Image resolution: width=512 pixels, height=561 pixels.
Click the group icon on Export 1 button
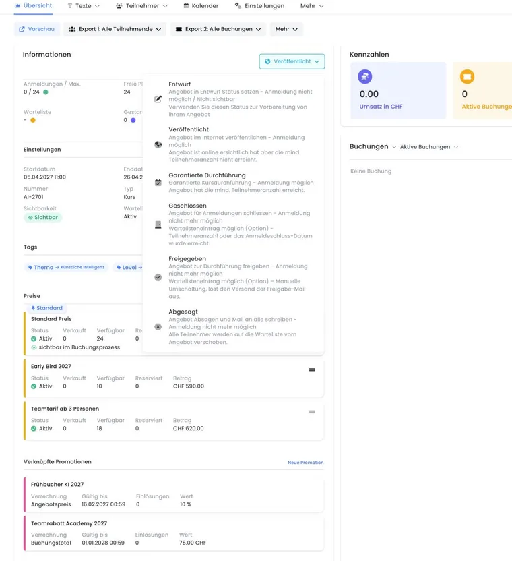coord(72,29)
